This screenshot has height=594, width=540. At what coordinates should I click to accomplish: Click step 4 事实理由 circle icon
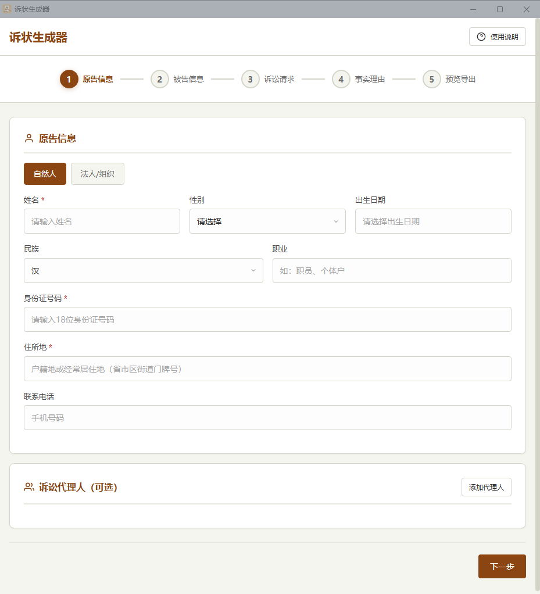341,79
